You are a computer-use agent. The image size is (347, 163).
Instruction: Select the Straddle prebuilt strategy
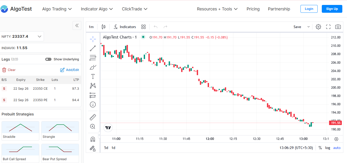tap(20, 131)
